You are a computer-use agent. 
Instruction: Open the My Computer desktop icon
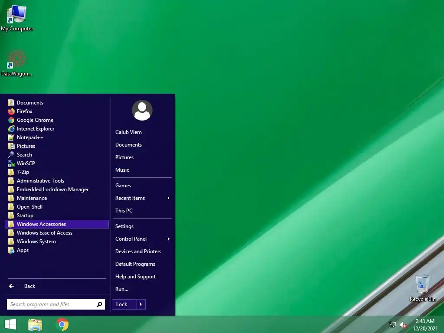(x=17, y=17)
